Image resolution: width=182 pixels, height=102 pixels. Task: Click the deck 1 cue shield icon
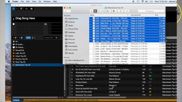[x=14, y=24]
